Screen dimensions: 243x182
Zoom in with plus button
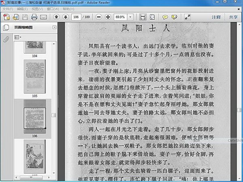tap(108, 17)
